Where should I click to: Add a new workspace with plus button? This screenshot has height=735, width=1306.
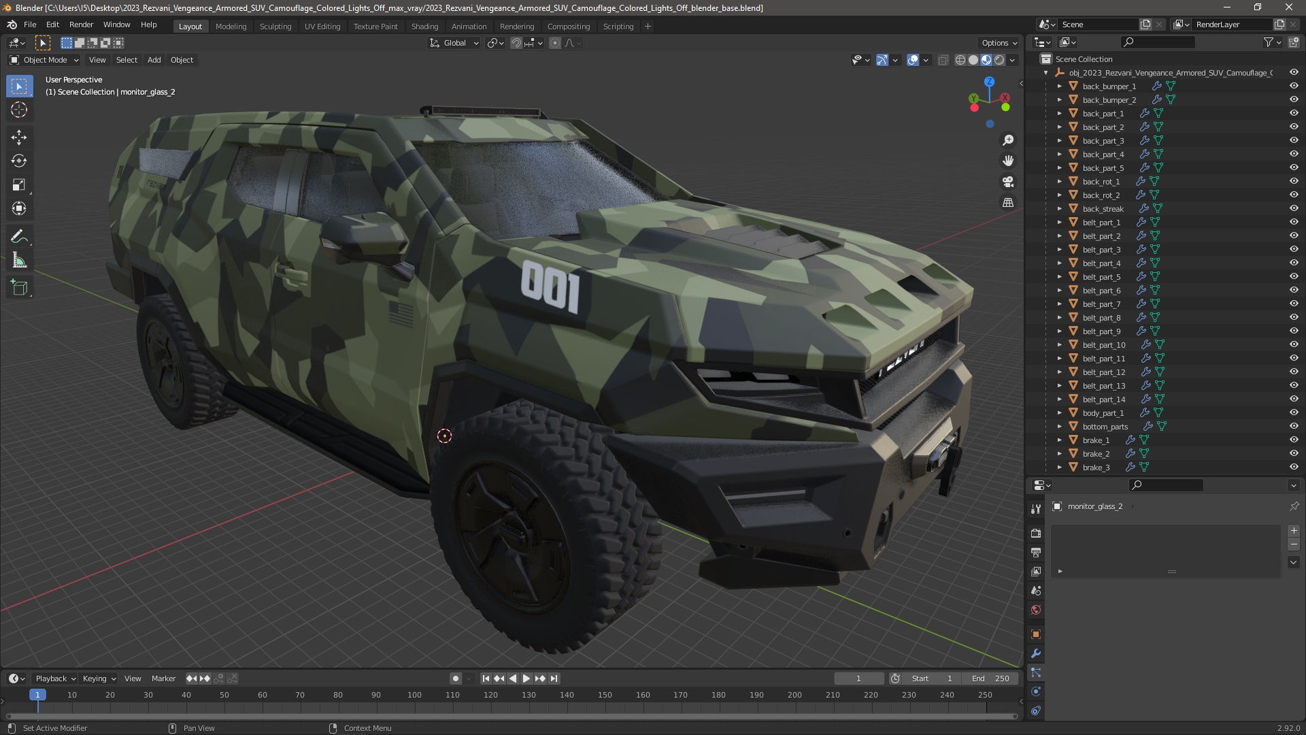click(648, 27)
